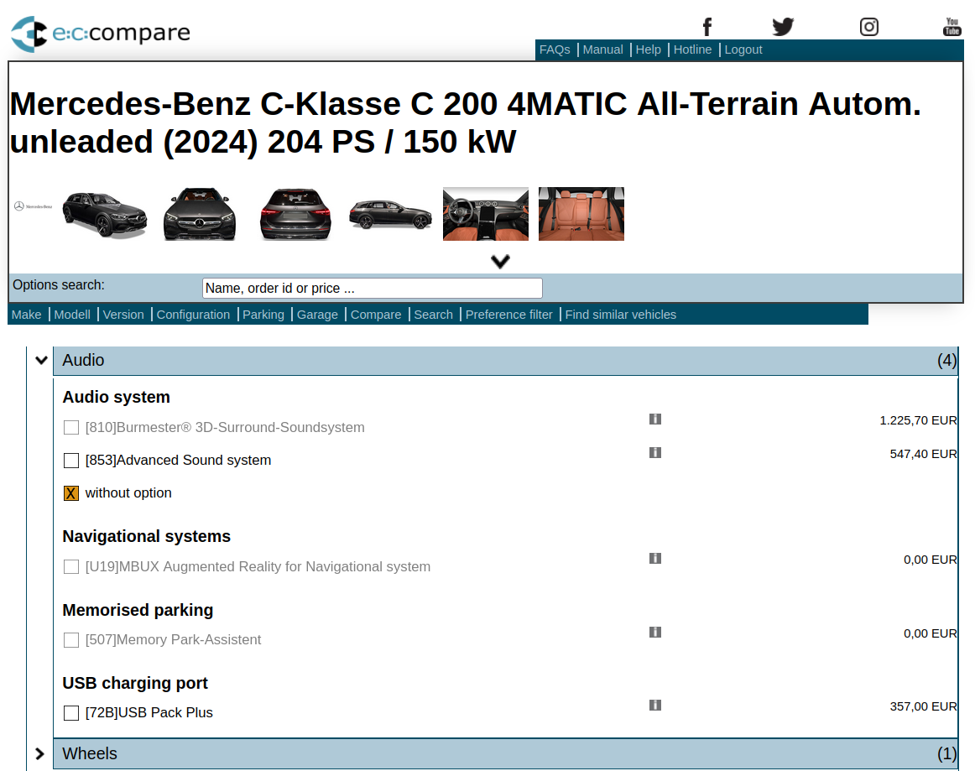The width and height of the screenshot is (975, 771).
Task: Tick the Burmester 3D-Surround-Soundsystem checkbox
Action: click(71, 427)
